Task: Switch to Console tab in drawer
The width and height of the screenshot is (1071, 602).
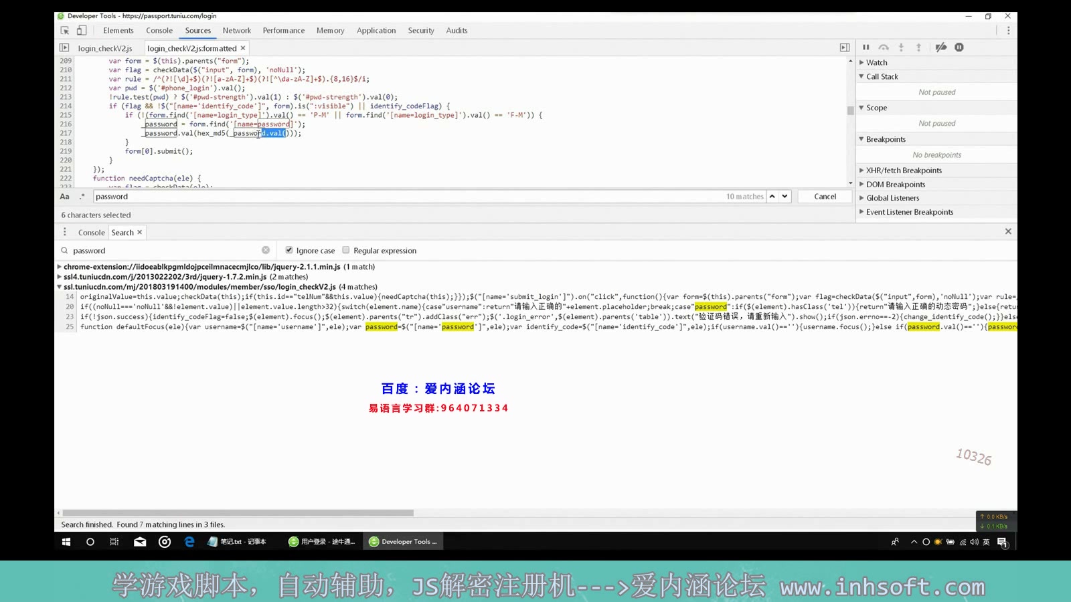Action: pos(92,233)
